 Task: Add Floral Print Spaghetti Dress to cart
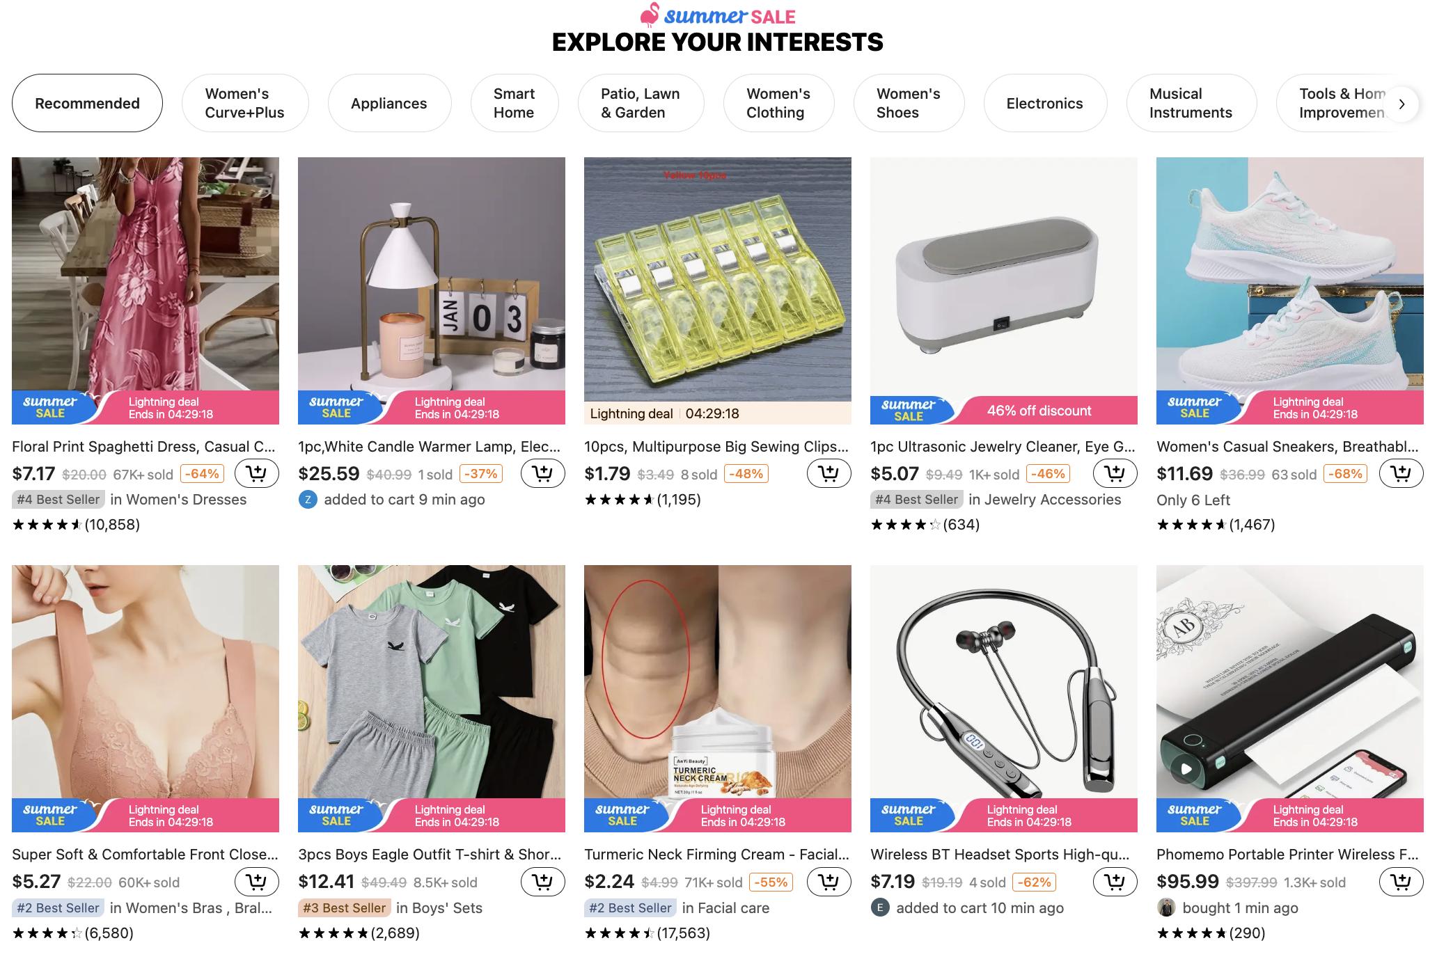(256, 474)
